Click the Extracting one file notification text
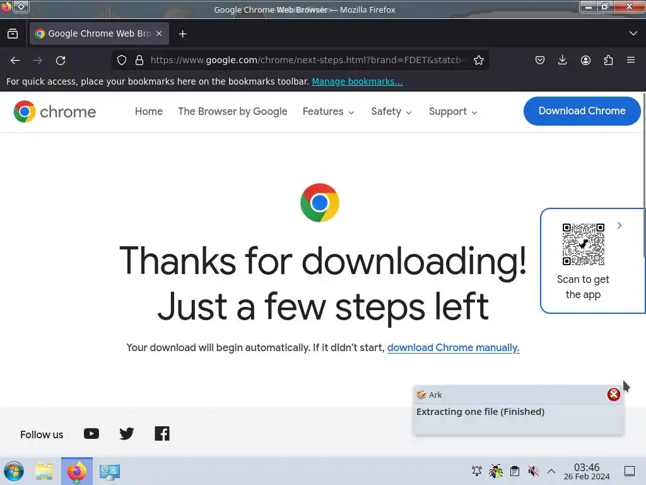Image resolution: width=646 pixels, height=485 pixels. pyautogui.click(x=480, y=412)
